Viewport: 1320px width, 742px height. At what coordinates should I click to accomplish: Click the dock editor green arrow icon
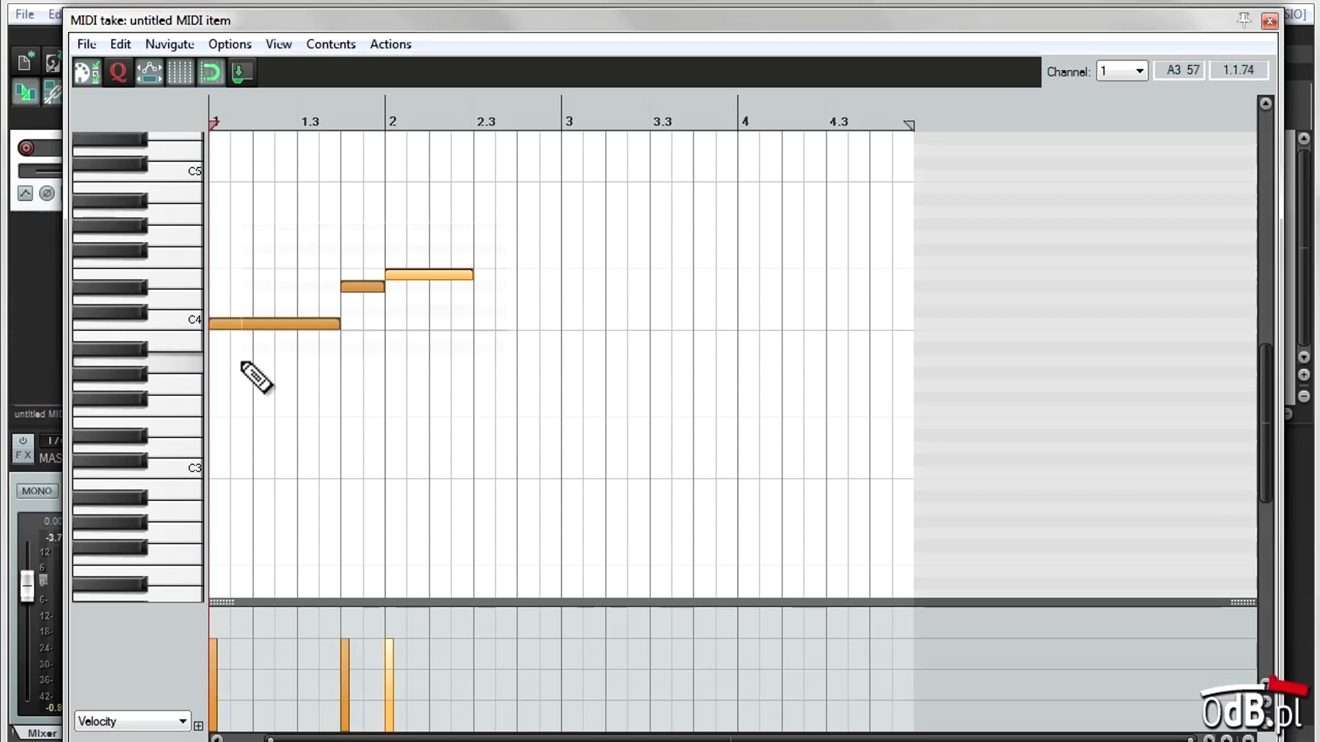point(241,72)
